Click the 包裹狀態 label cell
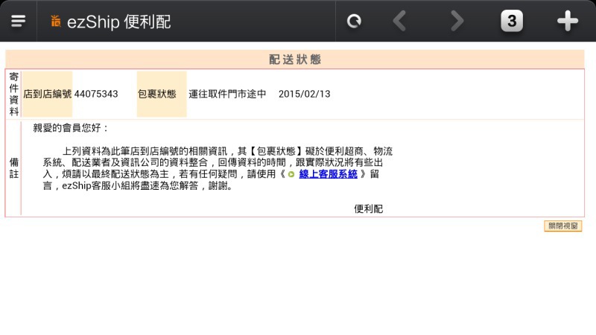 click(162, 94)
